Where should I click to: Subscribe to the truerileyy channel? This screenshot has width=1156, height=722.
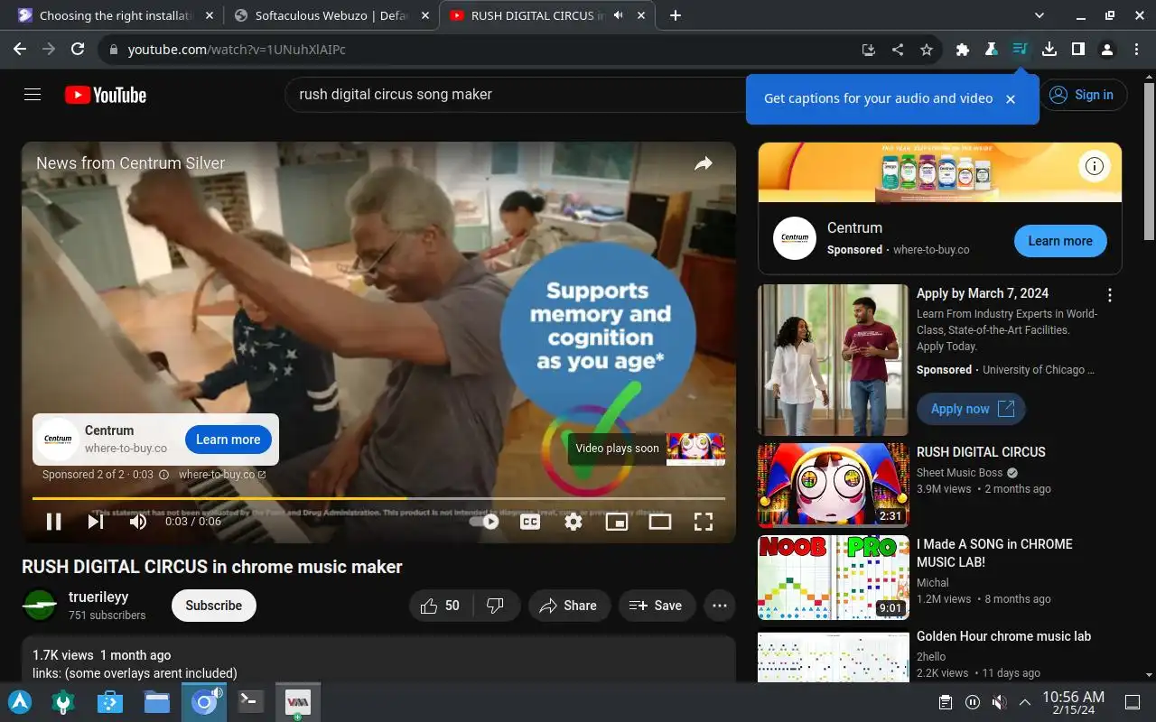[x=214, y=606]
